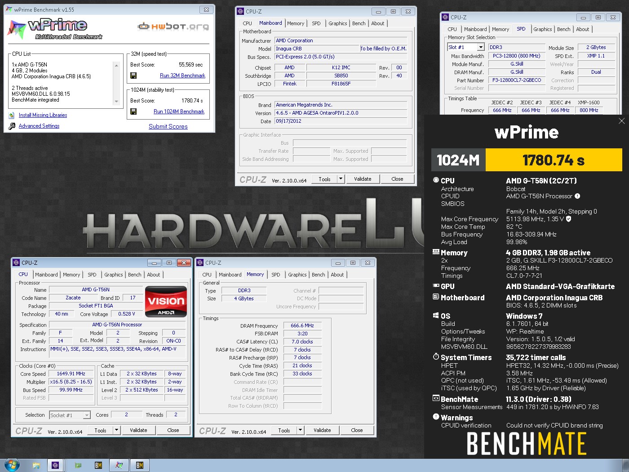Click the Model Inagua CRB field
629x472 pixels.
(x=317, y=49)
